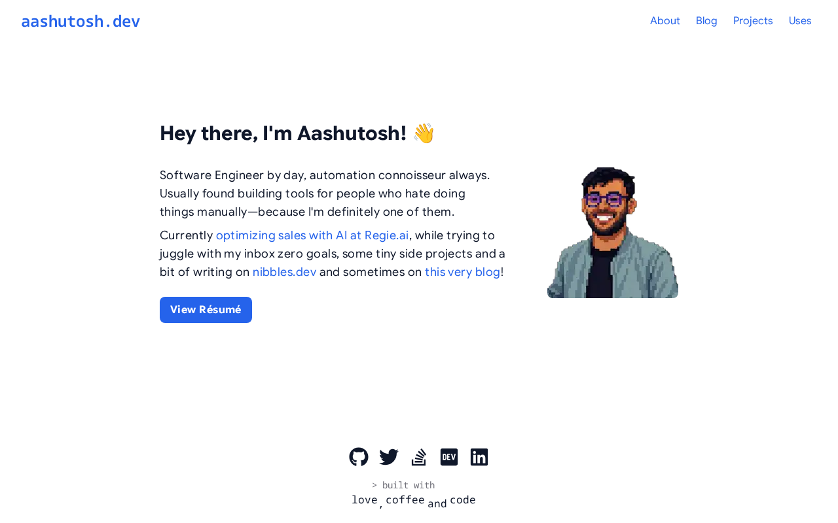838x523 pixels.
Task: Click the 'code' word in footer
Action: [463, 500]
